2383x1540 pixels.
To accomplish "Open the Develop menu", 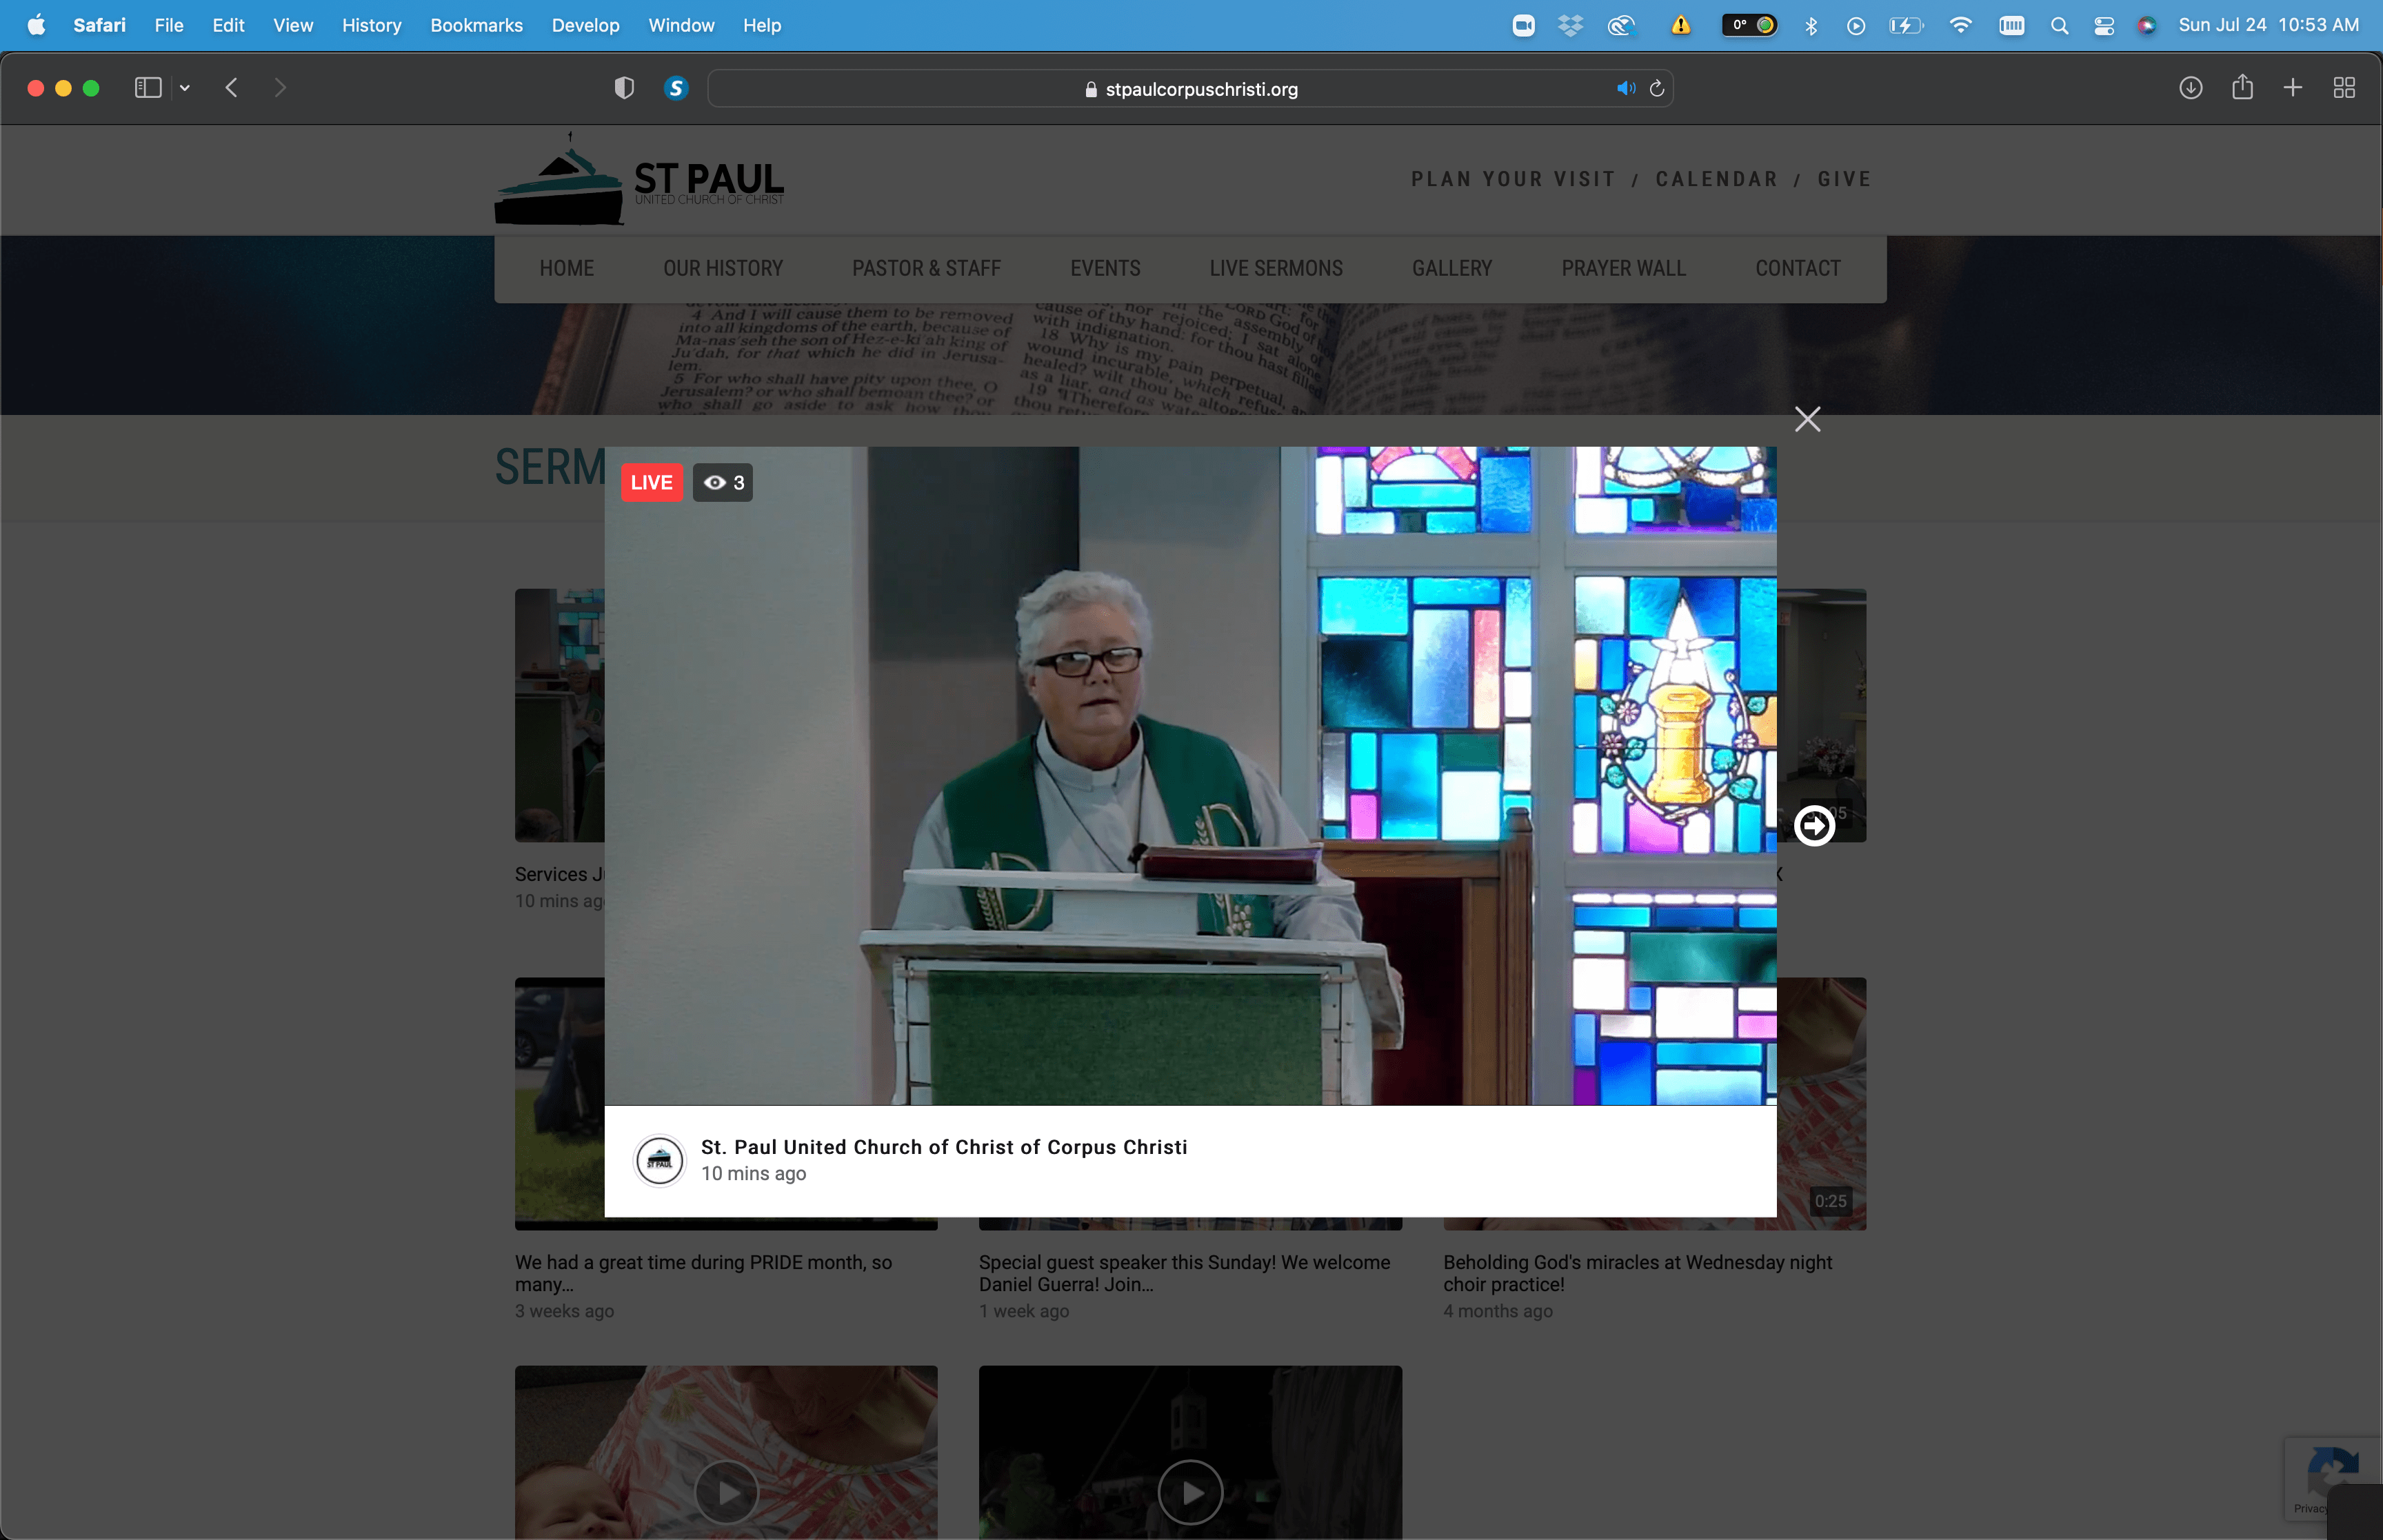I will click(x=585, y=25).
